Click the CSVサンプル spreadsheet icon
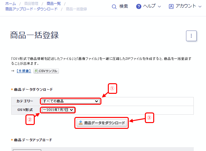Image resolution: width=206 pixels, height=151 pixels. pyautogui.click(x=36, y=71)
